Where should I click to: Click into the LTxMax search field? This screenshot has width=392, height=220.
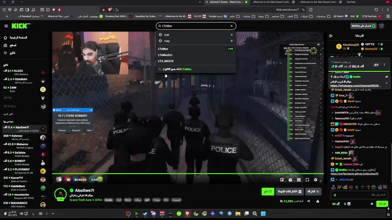(196, 26)
